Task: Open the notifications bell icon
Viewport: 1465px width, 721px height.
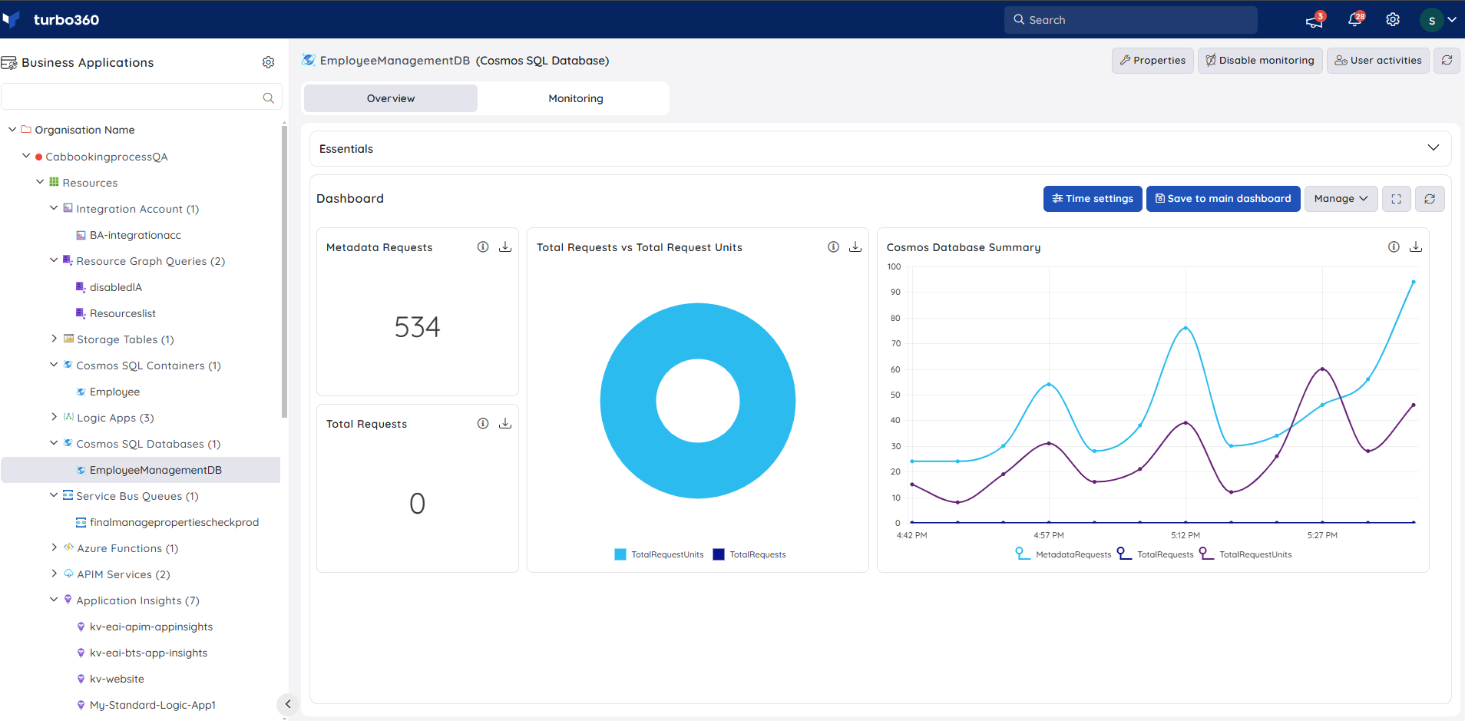Action: tap(1355, 20)
